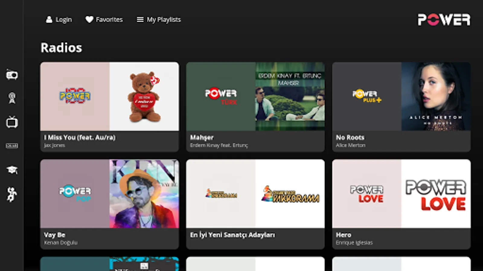The height and width of the screenshot is (271, 483).
Task: Select the broadcast tower icon in sidebar
Action: [x=12, y=98]
